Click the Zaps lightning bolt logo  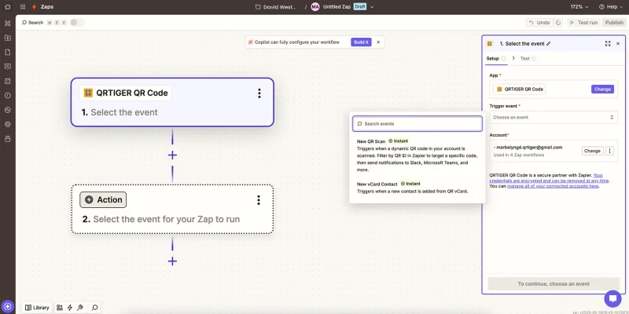click(x=34, y=7)
